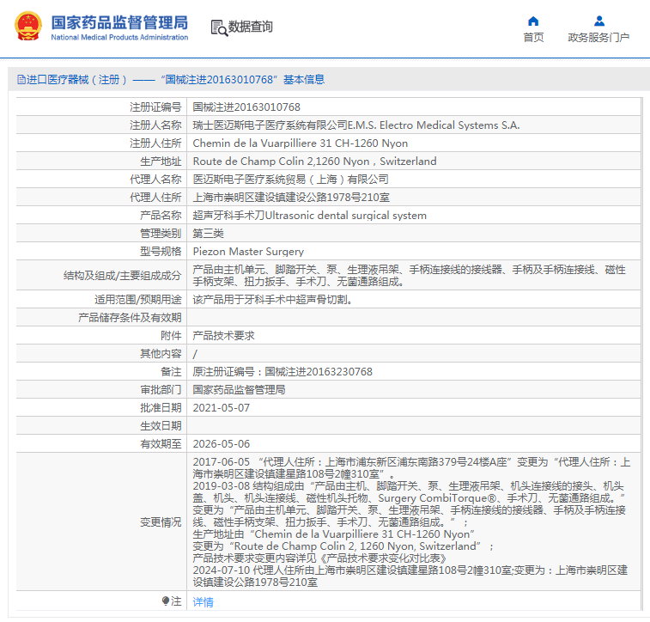This screenshot has width=650, height=622.
Task: Go to 首页 home icon
Action: pos(533,21)
